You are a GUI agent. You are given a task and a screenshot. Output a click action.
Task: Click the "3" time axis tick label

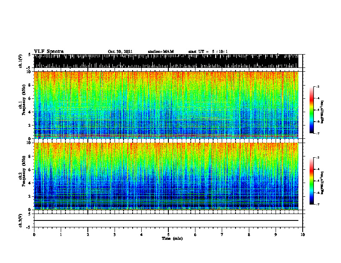pyautogui.click(x=115, y=235)
